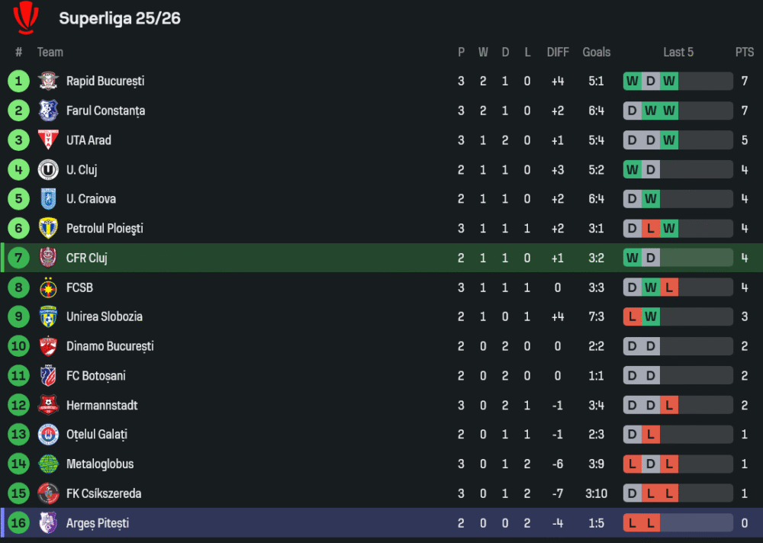Click the Superliga trophy logo icon
Screen dimensions: 763x543
pyautogui.click(x=25, y=17)
